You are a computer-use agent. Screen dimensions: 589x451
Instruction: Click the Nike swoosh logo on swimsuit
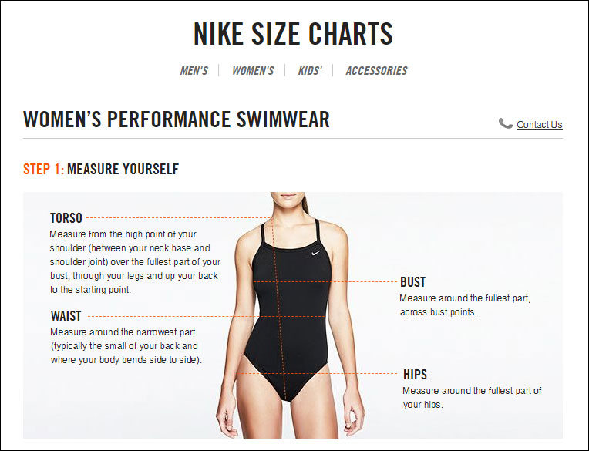click(x=315, y=253)
